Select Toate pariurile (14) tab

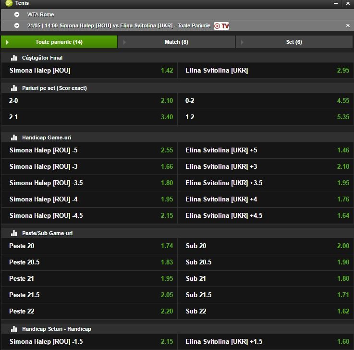pyautogui.click(x=59, y=42)
